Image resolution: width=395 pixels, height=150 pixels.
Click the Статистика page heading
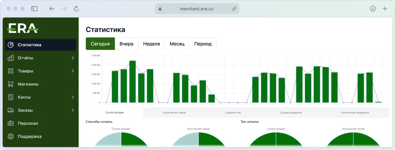(105, 29)
